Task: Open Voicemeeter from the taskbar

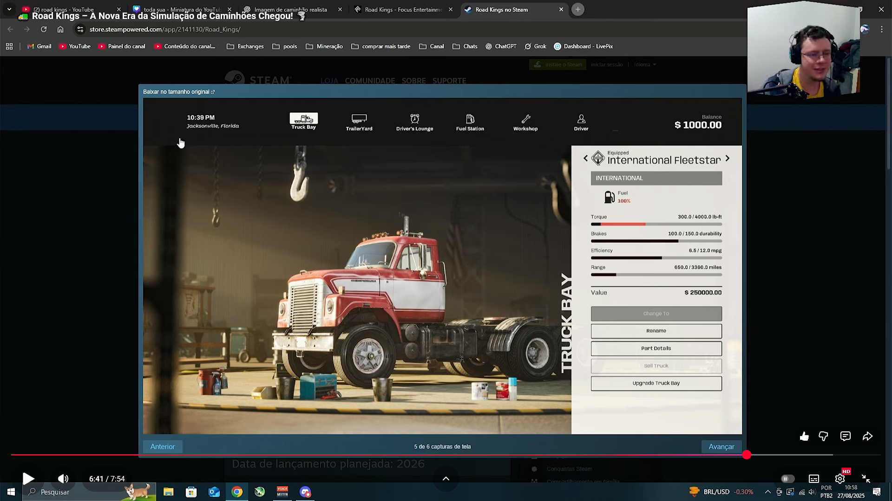Action: tap(282, 492)
